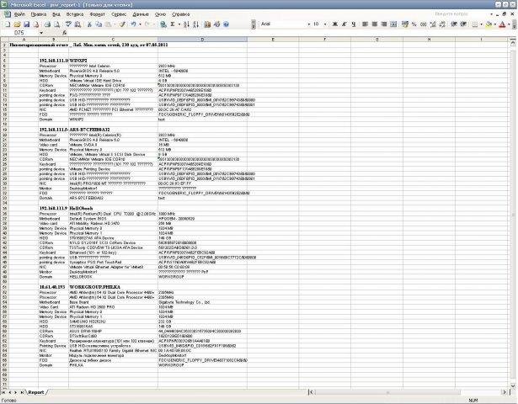This screenshot has width=518, height=404.
Task: Open the Формат menu
Action: (97, 14)
